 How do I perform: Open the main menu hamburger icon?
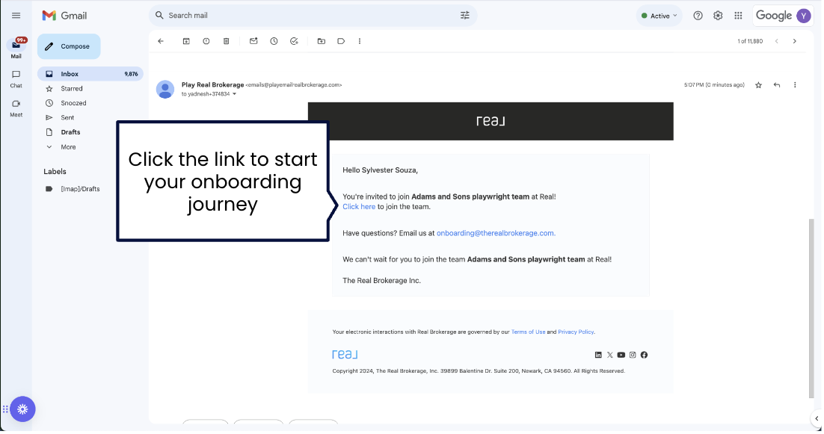[x=16, y=16]
